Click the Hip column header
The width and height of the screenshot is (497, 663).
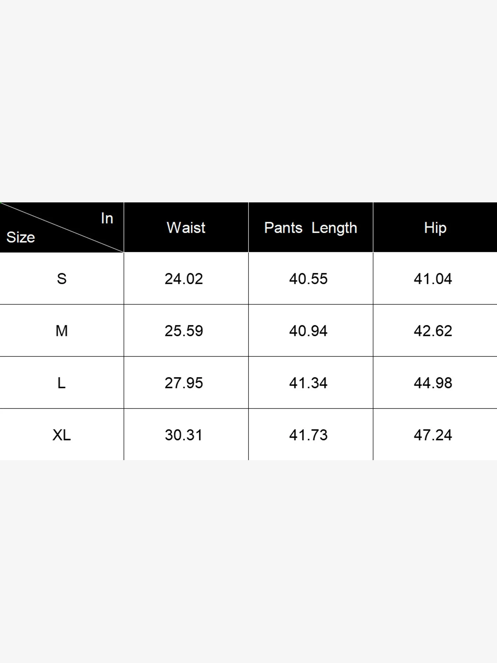tap(435, 228)
